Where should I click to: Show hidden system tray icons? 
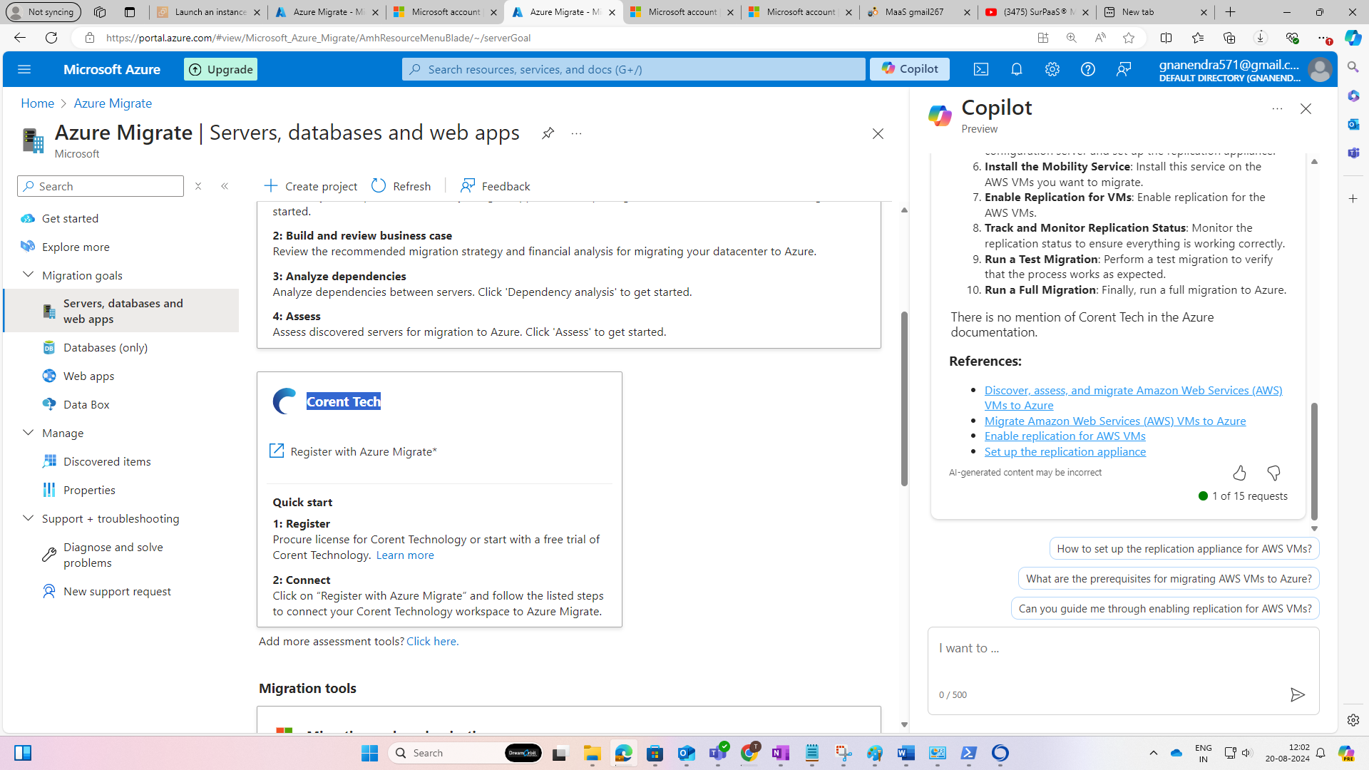click(1153, 753)
